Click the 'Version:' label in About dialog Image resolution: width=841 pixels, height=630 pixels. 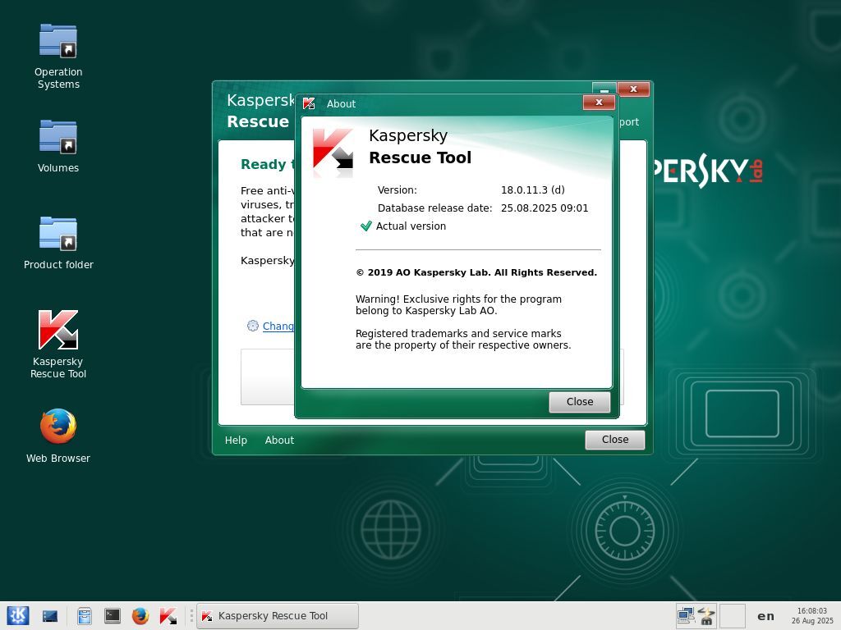pos(397,189)
